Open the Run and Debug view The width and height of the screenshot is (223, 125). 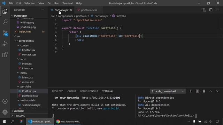pyautogui.click(x=5, y=44)
